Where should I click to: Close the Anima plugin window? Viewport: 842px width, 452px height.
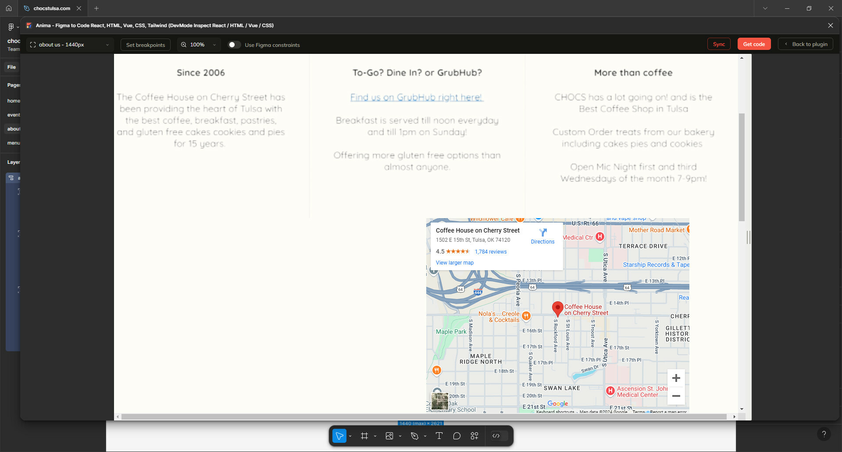[x=831, y=25]
